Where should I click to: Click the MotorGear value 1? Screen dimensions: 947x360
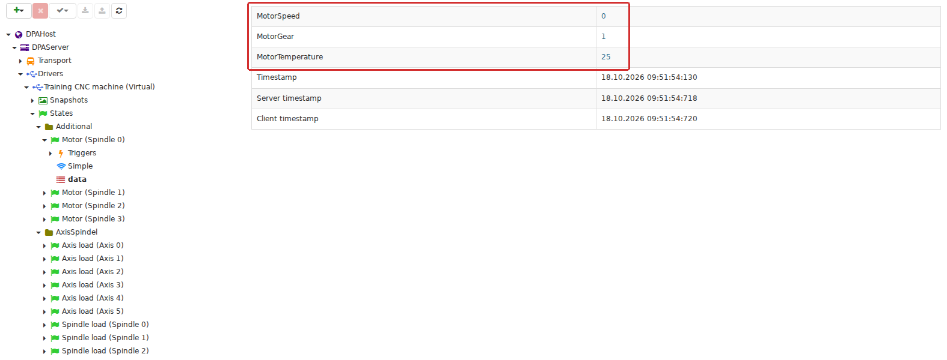(x=604, y=37)
